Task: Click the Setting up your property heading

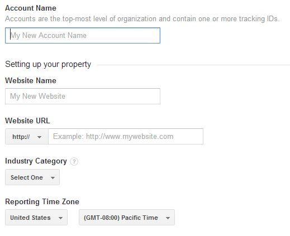Action: (x=48, y=64)
